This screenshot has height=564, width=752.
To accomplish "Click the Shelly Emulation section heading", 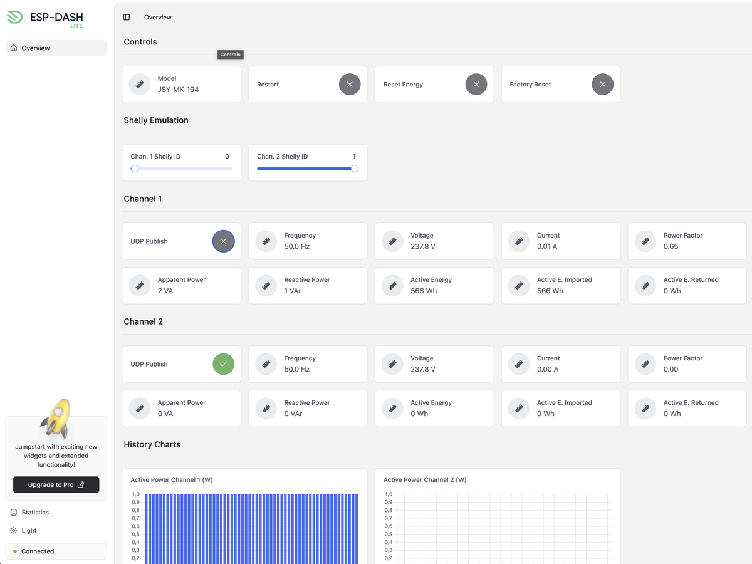I will click(x=156, y=120).
